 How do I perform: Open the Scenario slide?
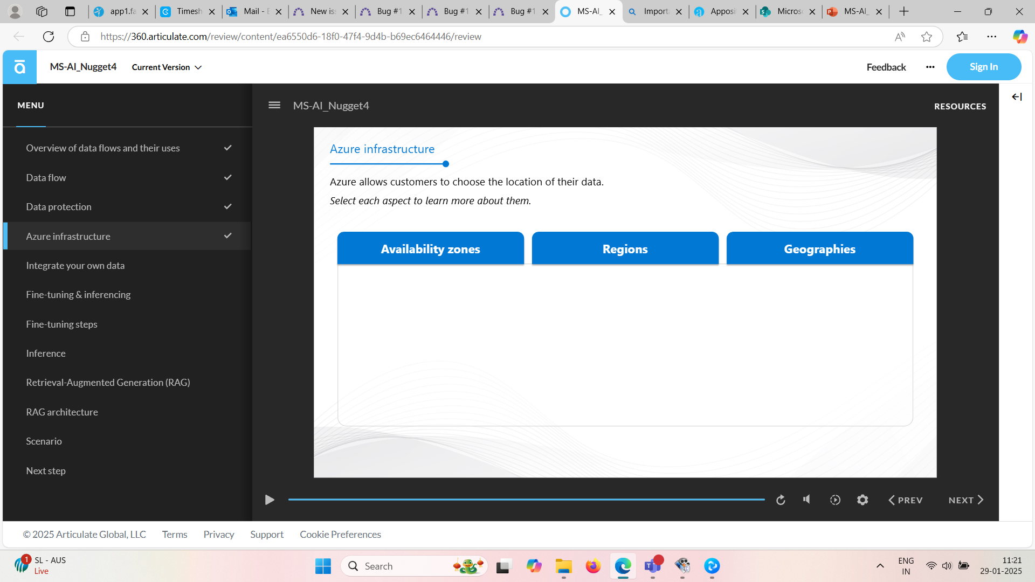[127, 441]
